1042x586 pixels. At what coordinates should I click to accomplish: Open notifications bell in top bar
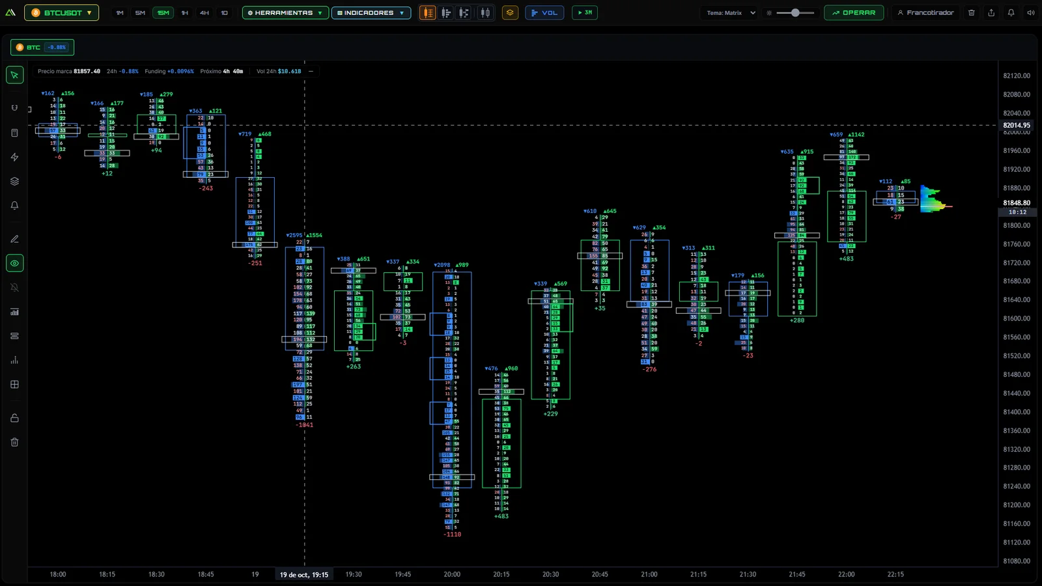[x=1011, y=12]
